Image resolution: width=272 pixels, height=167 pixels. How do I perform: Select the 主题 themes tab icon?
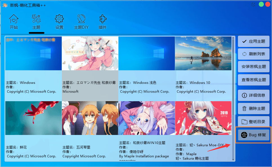point(36,19)
